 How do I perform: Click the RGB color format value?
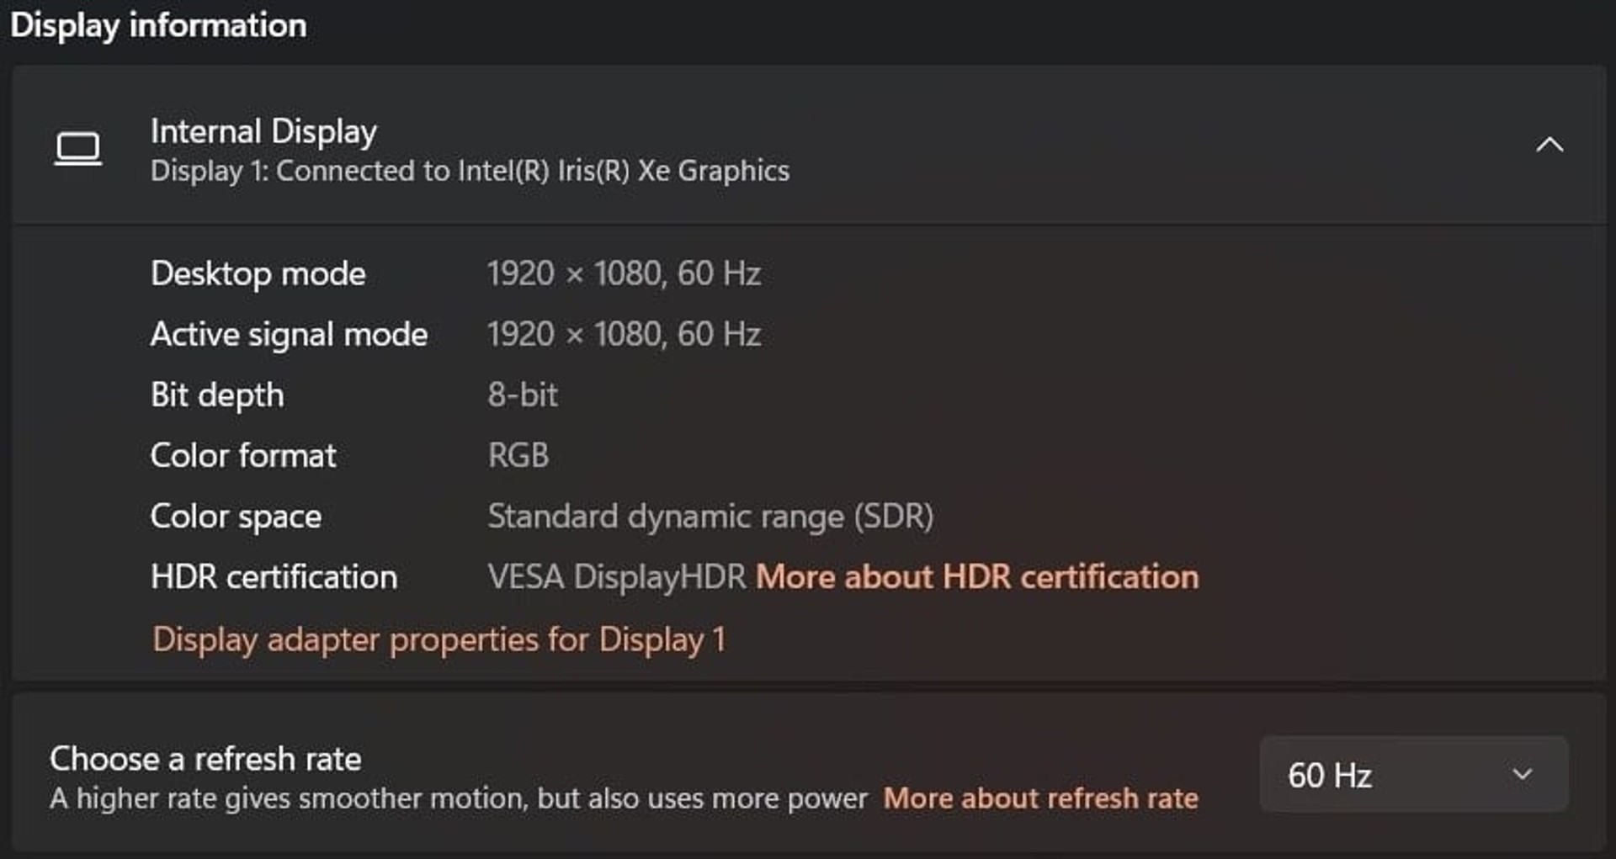(x=518, y=455)
